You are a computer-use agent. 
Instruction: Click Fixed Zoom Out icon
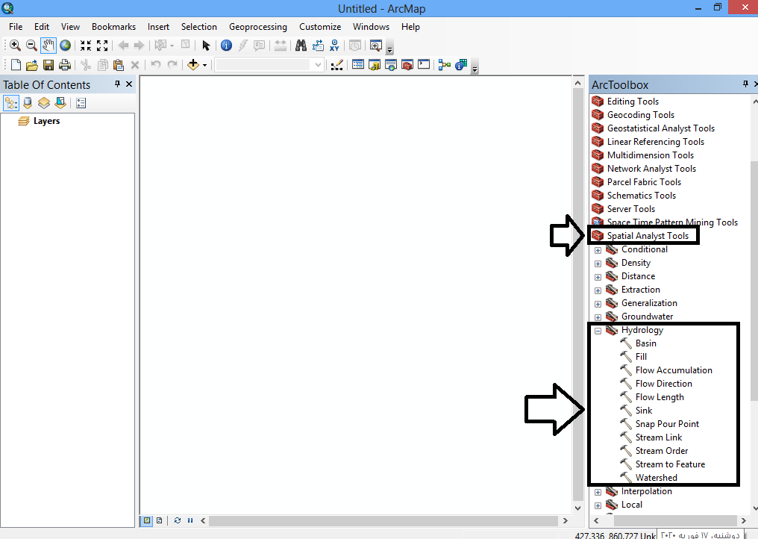102,46
